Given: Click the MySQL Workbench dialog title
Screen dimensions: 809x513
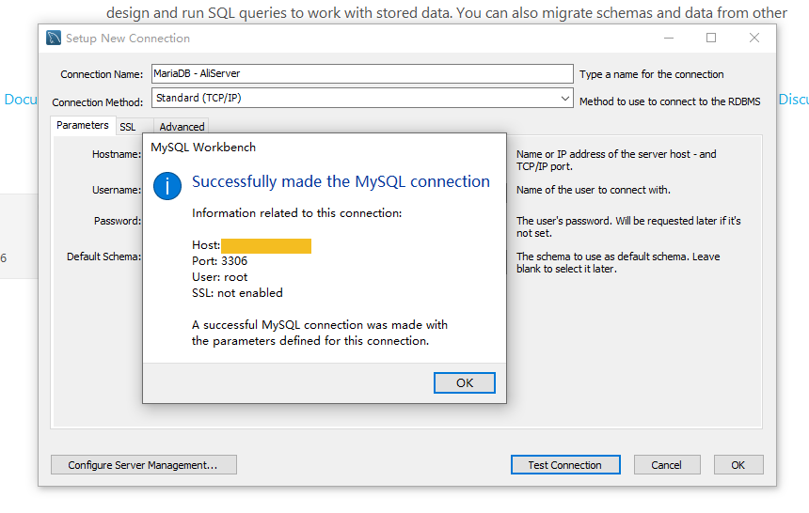Looking at the screenshot, I should [x=203, y=148].
